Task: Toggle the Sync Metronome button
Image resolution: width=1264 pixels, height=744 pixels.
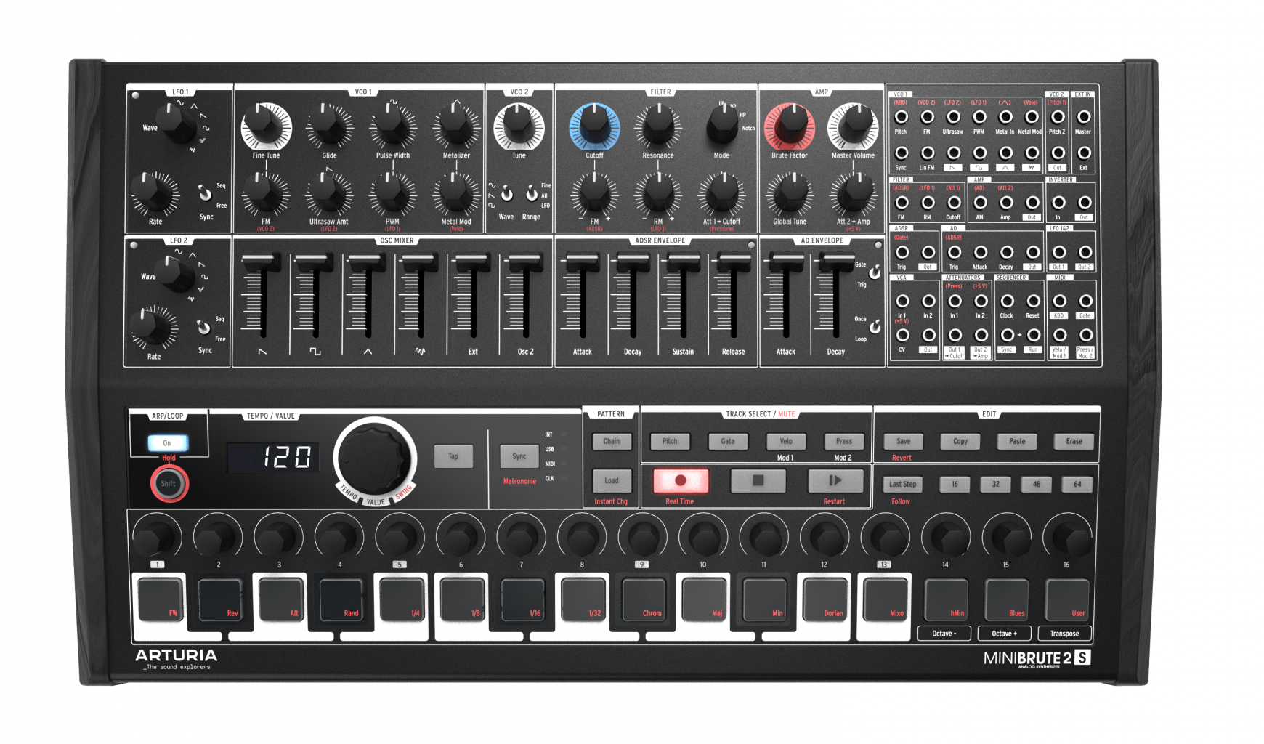Action: (519, 456)
